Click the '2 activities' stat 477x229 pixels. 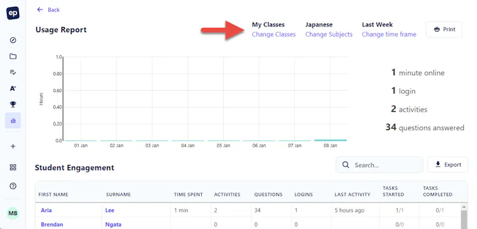(409, 109)
